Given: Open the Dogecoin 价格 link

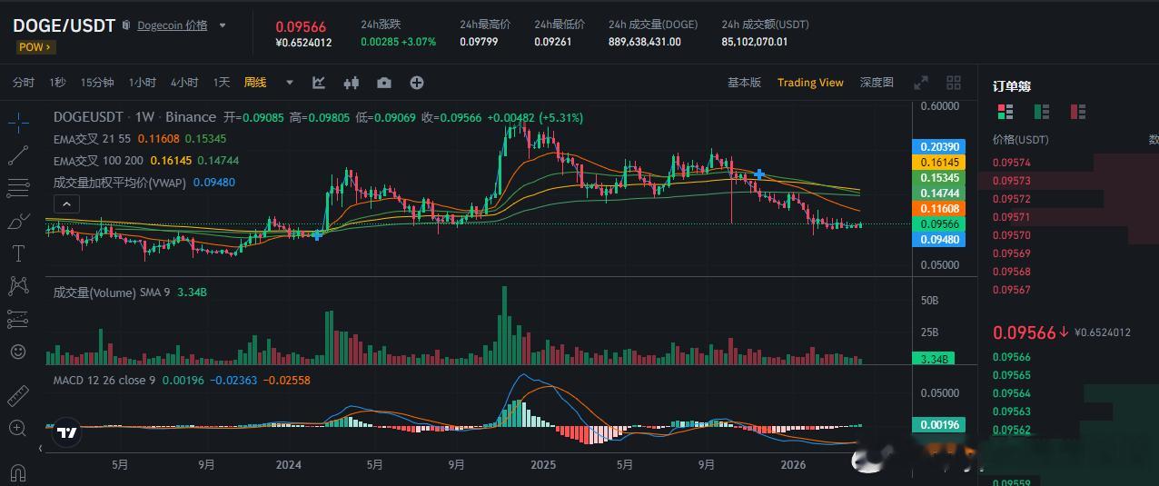Looking at the screenshot, I should click(172, 25).
